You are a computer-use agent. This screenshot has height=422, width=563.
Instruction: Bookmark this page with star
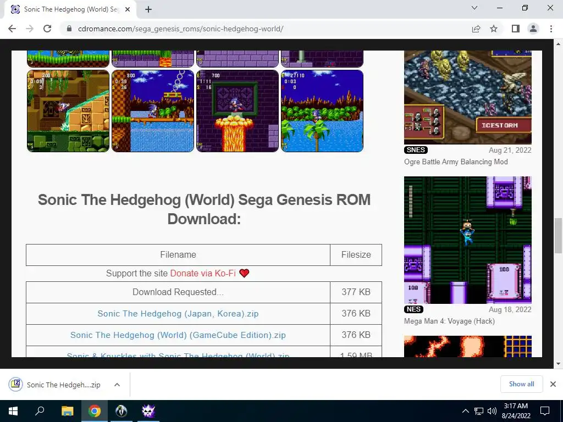[x=494, y=29]
